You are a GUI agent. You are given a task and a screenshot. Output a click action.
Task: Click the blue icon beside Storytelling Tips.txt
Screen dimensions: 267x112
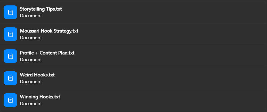point(10,12)
